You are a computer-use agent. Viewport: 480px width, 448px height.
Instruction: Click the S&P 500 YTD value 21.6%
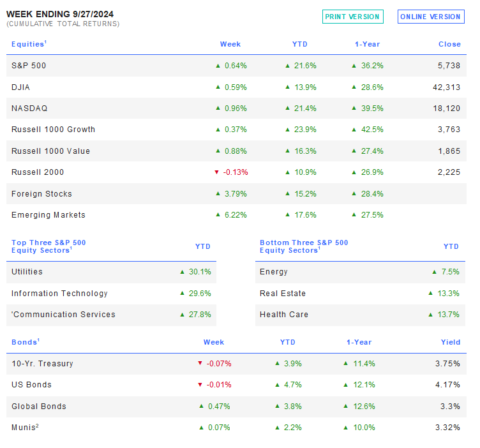point(305,66)
